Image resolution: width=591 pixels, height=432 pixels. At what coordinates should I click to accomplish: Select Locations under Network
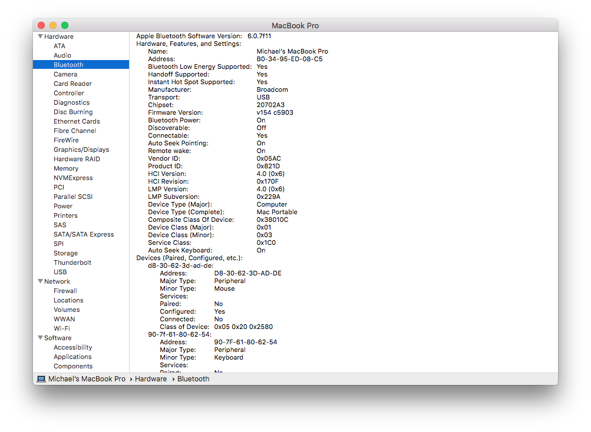pyautogui.click(x=68, y=300)
